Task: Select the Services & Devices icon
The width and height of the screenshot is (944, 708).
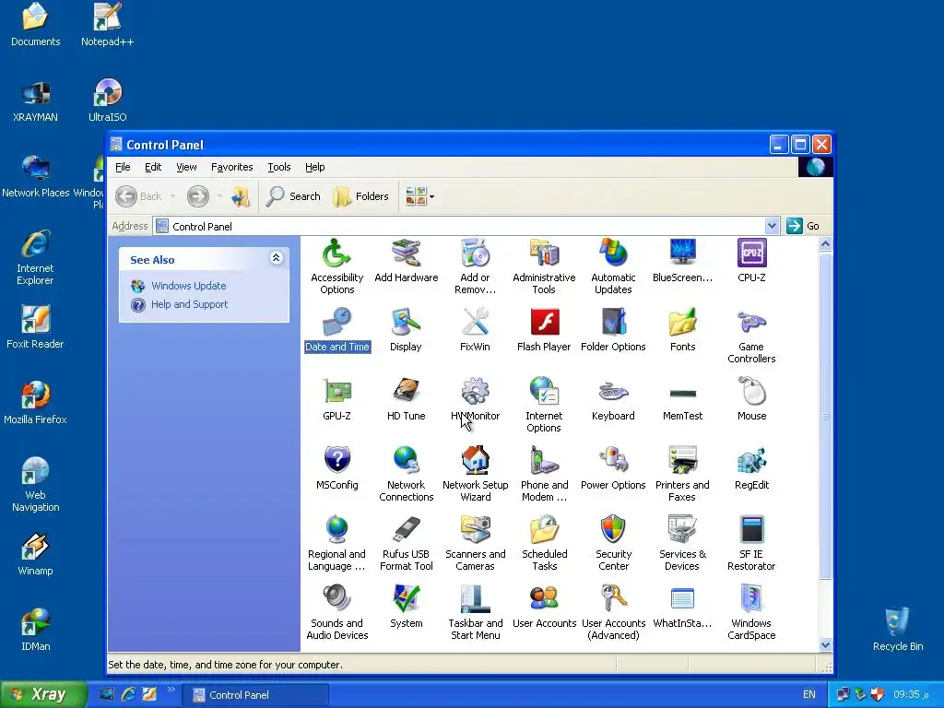Action: [x=683, y=543]
